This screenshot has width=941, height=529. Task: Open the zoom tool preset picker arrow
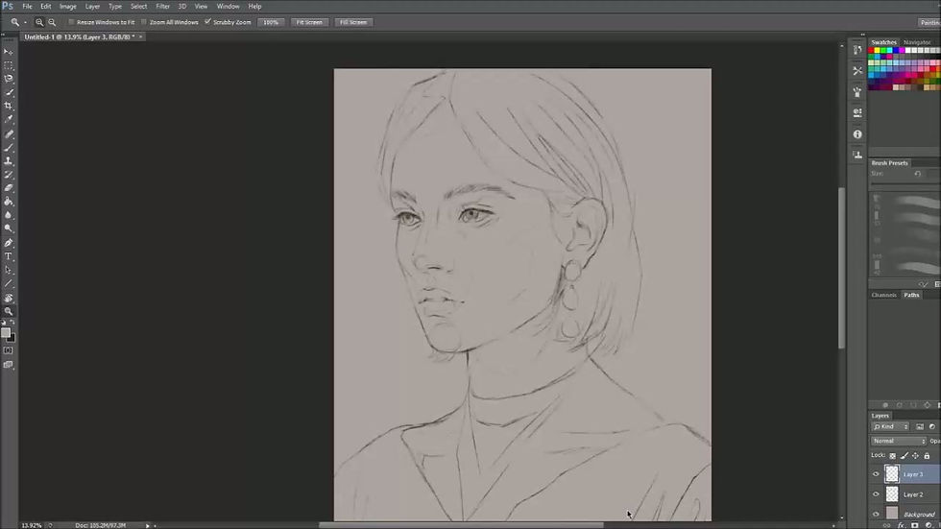point(25,22)
